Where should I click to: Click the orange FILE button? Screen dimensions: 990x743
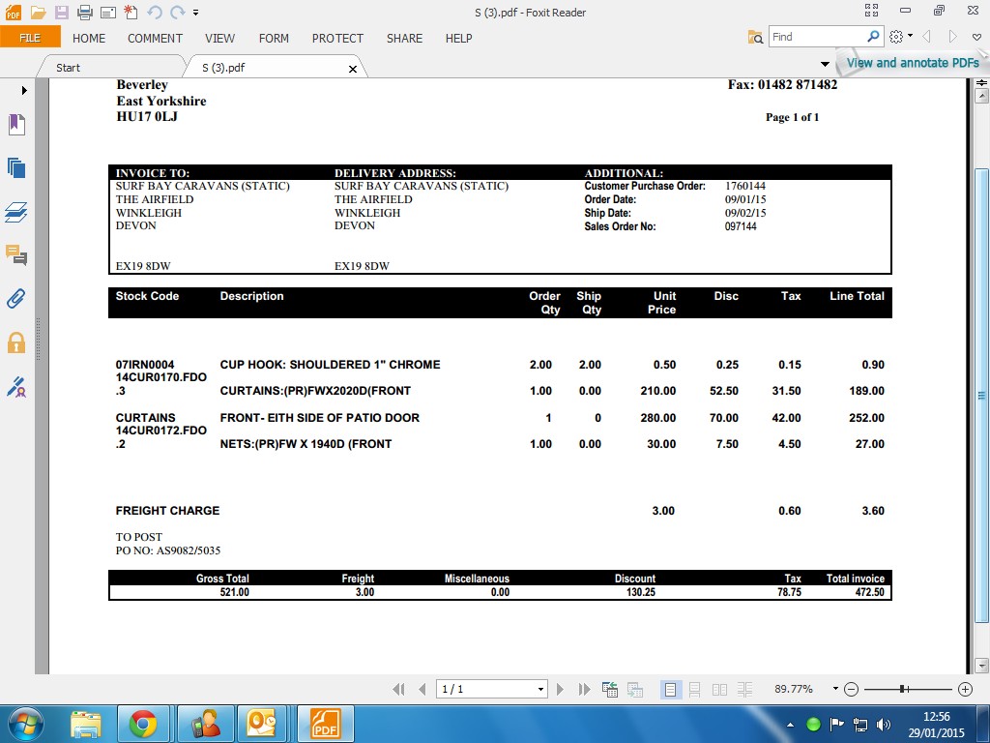click(30, 38)
